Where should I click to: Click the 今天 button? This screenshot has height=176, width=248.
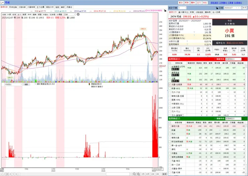[245, 8]
